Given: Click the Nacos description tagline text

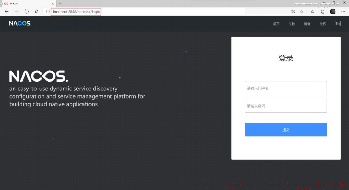Looking at the screenshot, I should point(77,96).
